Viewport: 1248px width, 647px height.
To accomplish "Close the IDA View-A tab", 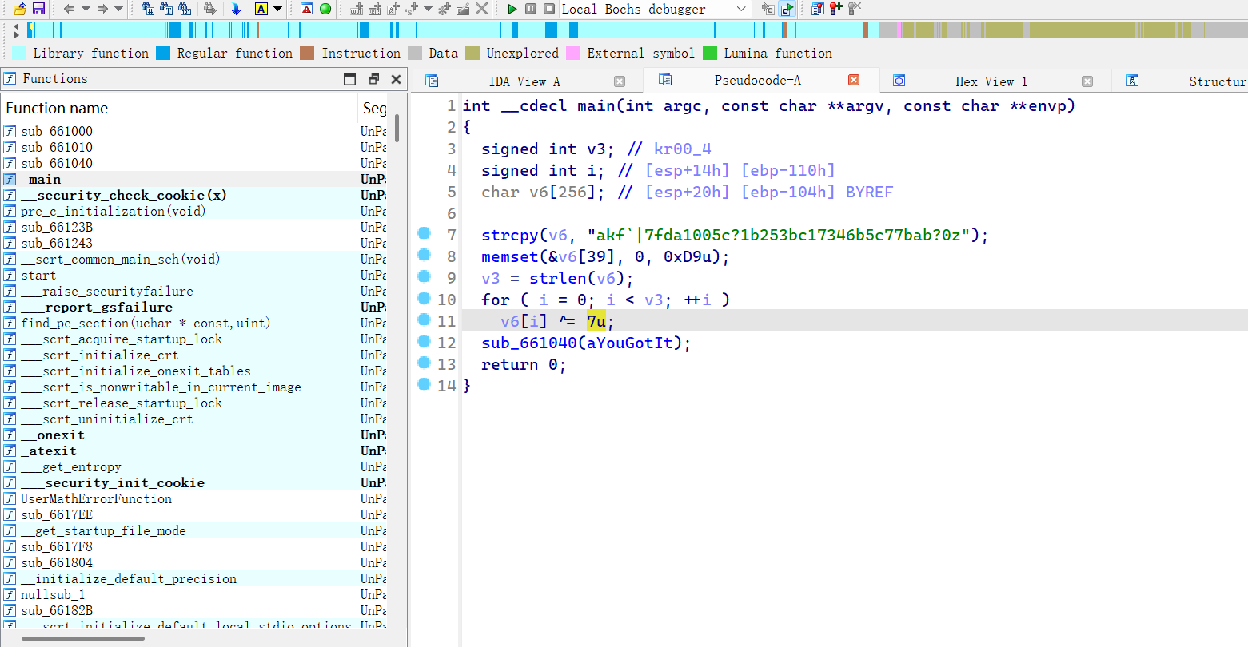I will tap(620, 81).
